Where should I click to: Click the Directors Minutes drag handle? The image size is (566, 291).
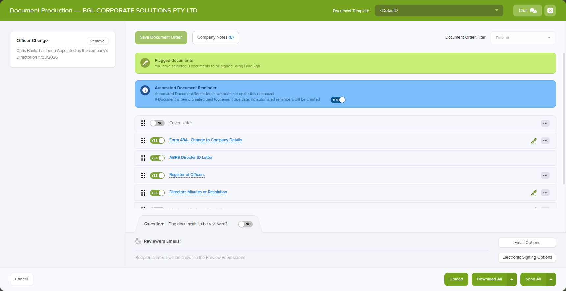pos(143,193)
